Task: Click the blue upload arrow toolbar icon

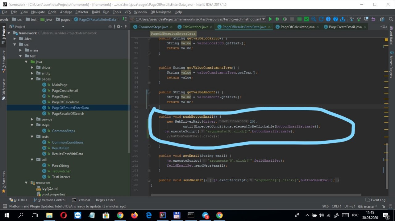Action: click(x=343, y=19)
